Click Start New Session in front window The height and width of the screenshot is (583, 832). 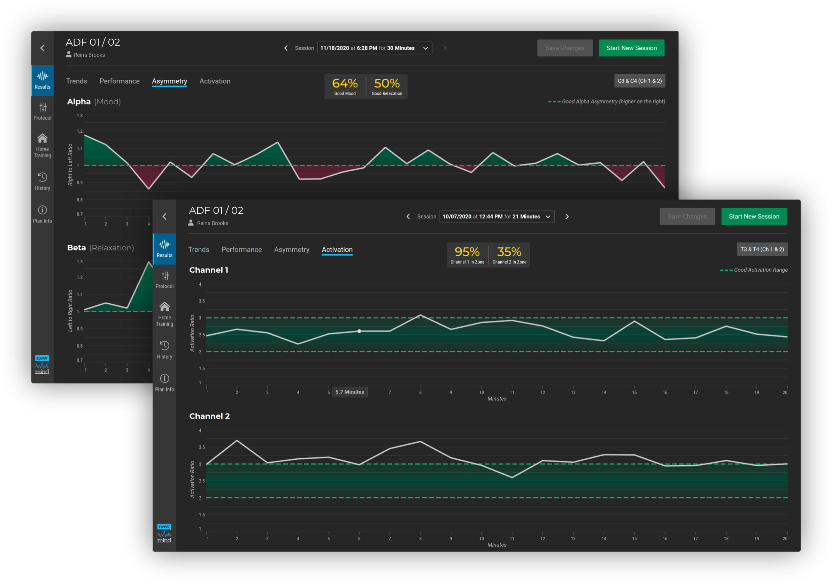point(754,217)
